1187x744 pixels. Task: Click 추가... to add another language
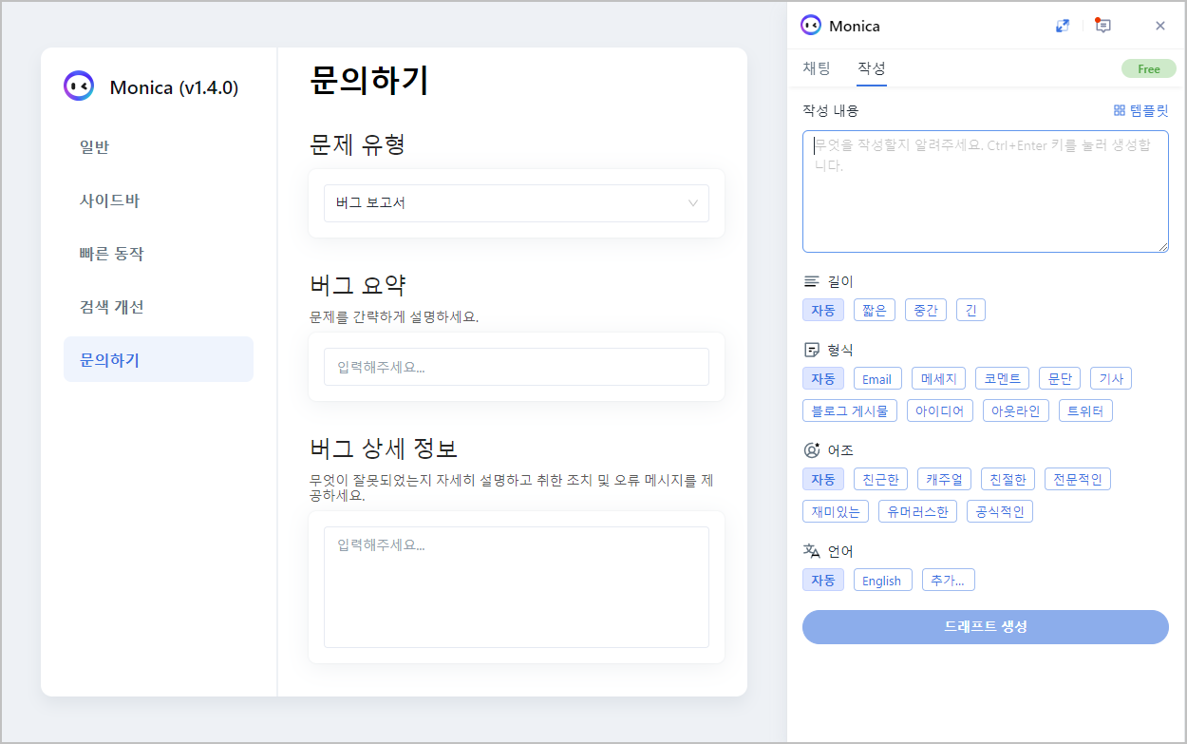[x=948, y=579]
